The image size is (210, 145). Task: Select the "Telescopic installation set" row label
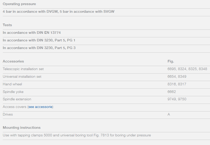[23, 69]
